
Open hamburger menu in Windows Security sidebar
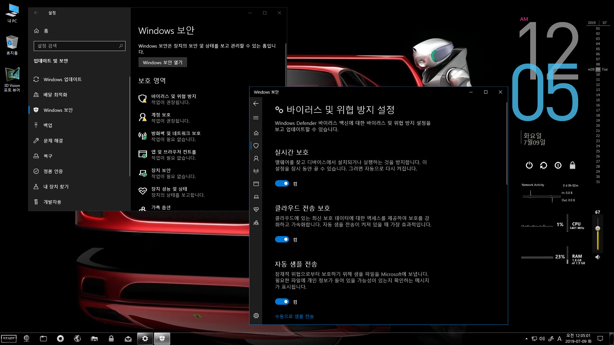click(256, 118)
